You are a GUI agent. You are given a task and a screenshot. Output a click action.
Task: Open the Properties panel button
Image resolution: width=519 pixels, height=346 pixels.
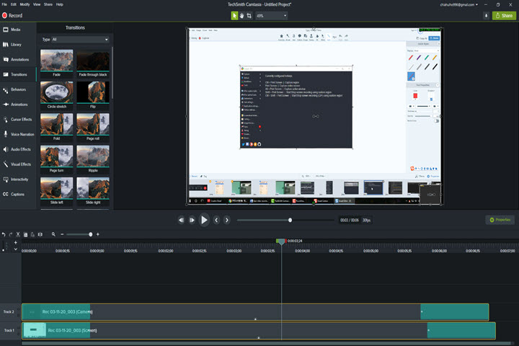[x=500, y=220]
